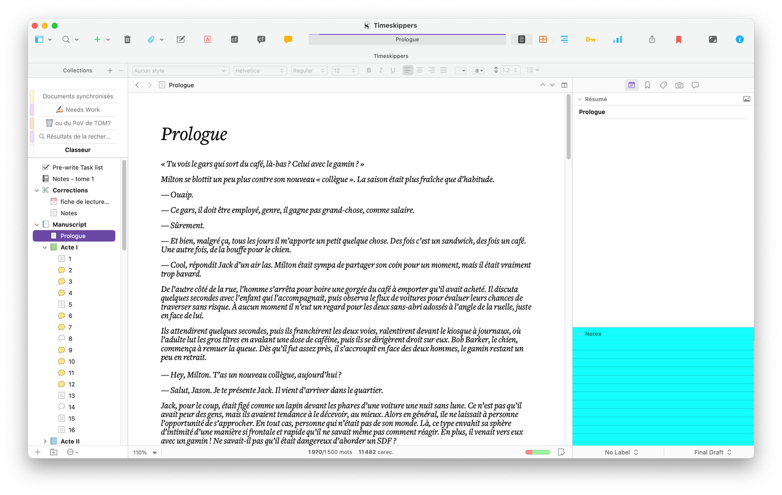Open the snapshots camera tab in inspector
This screenshot has height=495, width=782.
pos(679,85)
